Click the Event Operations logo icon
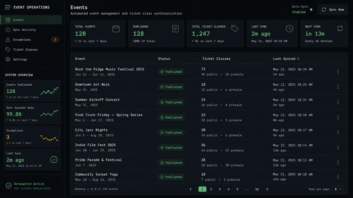353x198 pixels. (x=8, y=7)
